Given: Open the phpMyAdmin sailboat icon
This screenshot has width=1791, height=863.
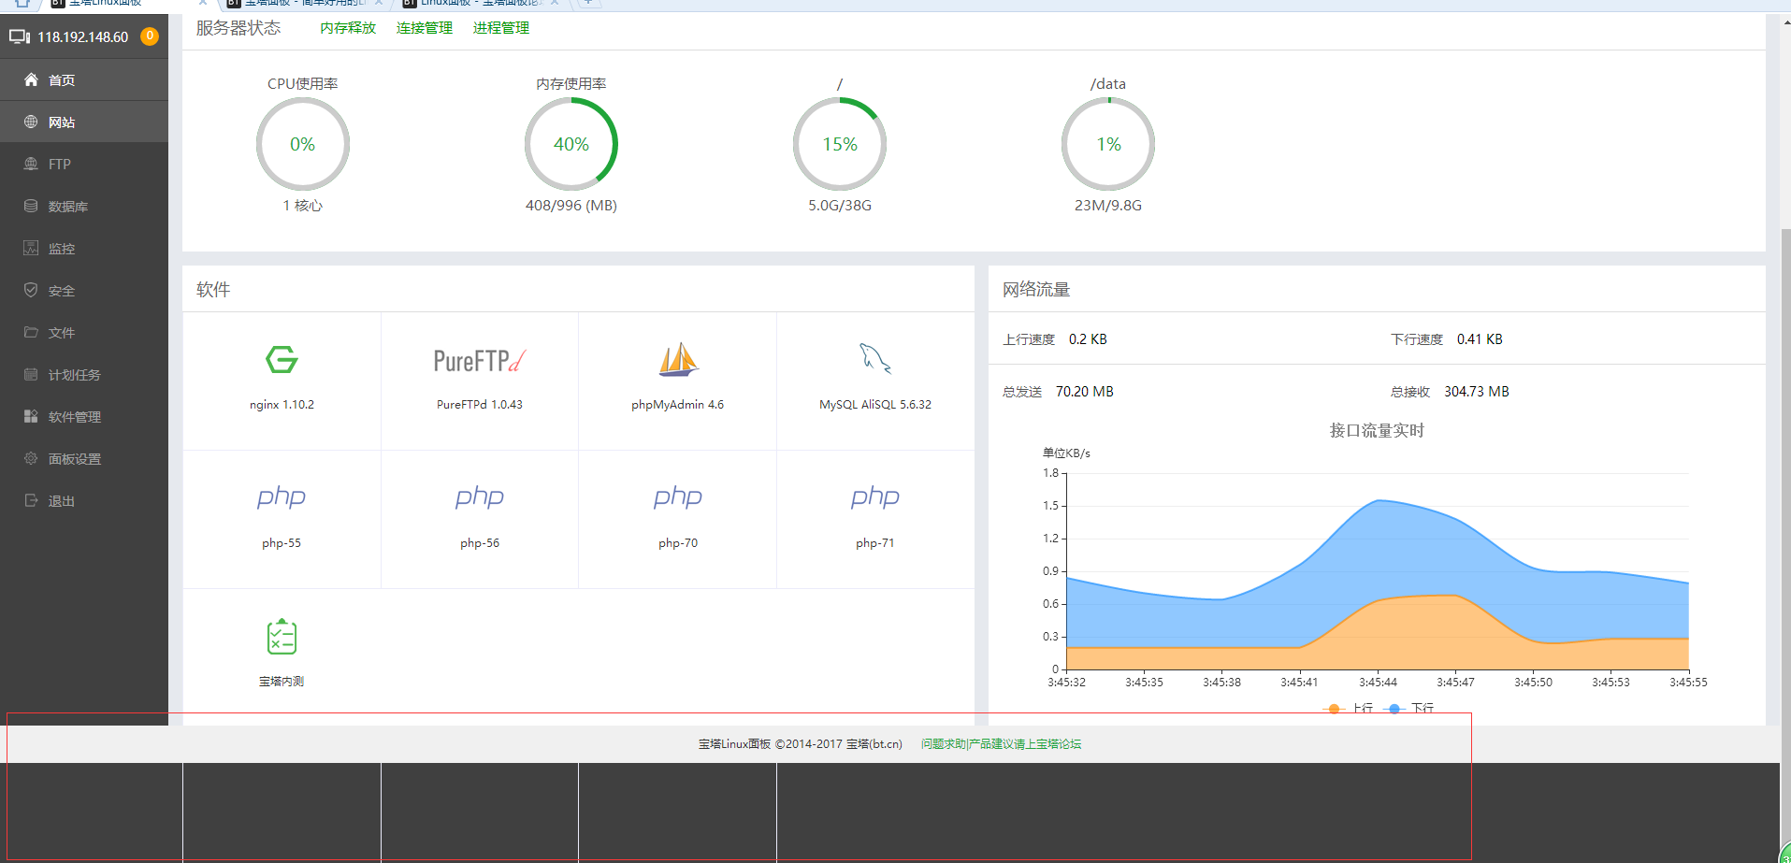Looking at the screenshot, I should [678, 359].
